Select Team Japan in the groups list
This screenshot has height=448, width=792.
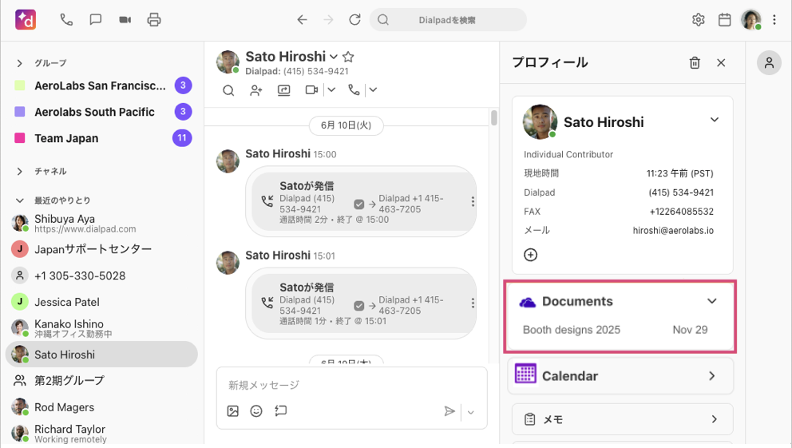[66, 138]
